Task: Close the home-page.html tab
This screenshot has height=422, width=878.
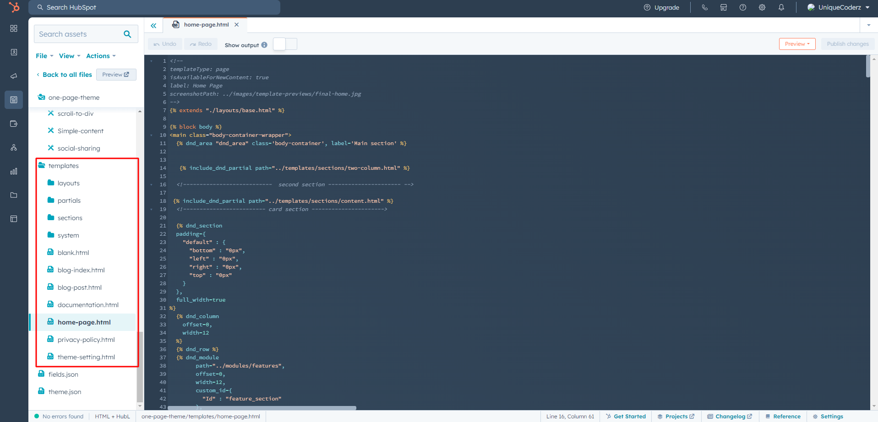Action: tap(237, 25)
